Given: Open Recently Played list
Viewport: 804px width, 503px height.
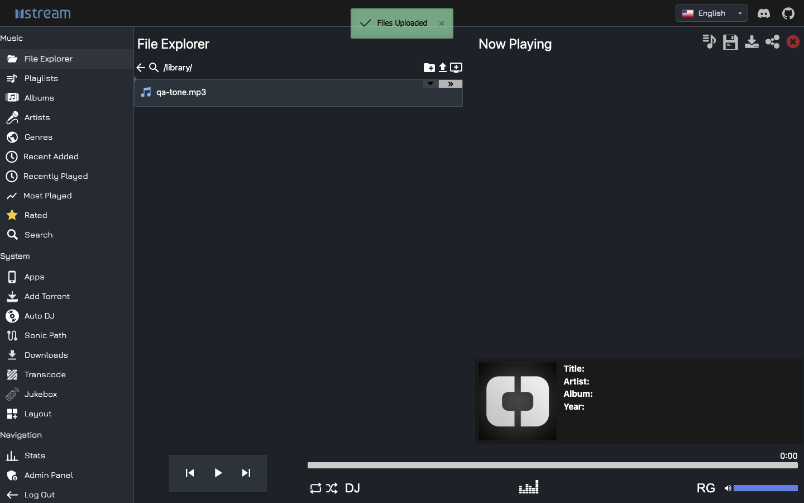Looking at the screenshot, I should point(66,176).
